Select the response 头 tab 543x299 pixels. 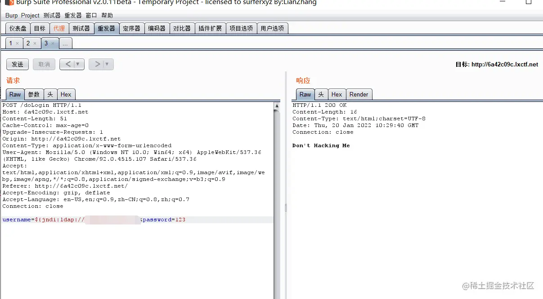pos(321,94)
